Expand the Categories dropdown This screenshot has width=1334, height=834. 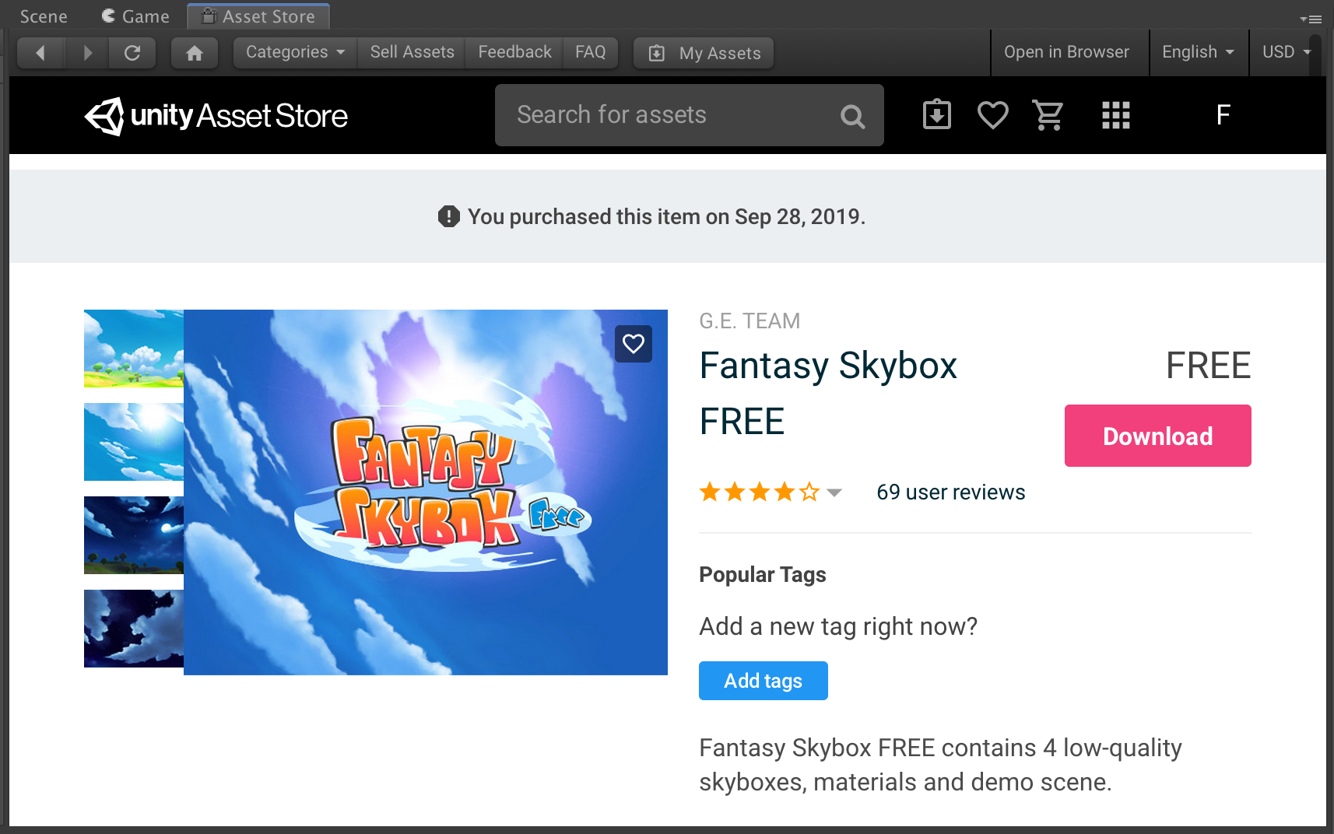295,52
